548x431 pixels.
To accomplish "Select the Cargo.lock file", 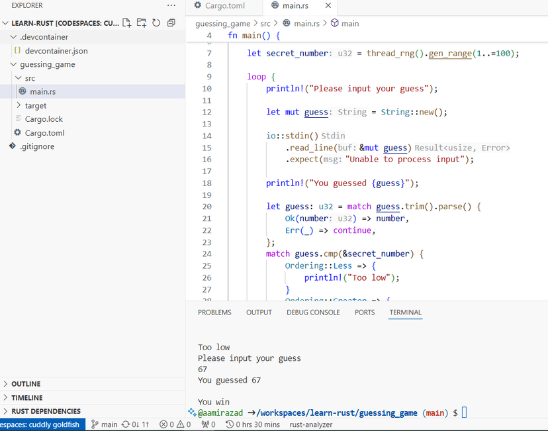I will 44,119.
